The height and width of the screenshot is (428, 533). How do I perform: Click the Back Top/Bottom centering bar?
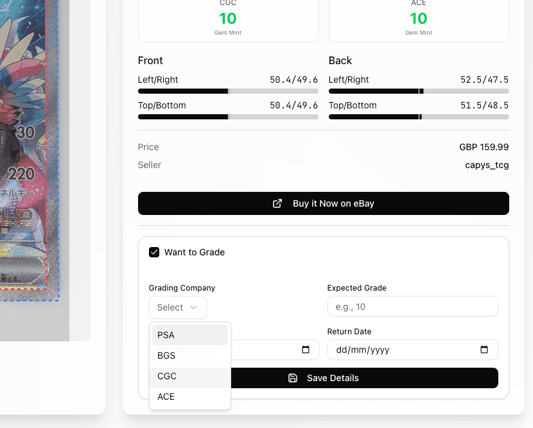(x=419, y=117)
